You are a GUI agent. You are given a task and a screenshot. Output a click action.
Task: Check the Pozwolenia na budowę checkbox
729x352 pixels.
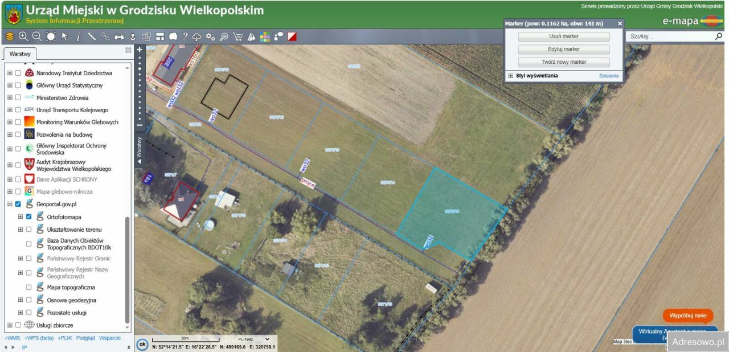[18, 135]
